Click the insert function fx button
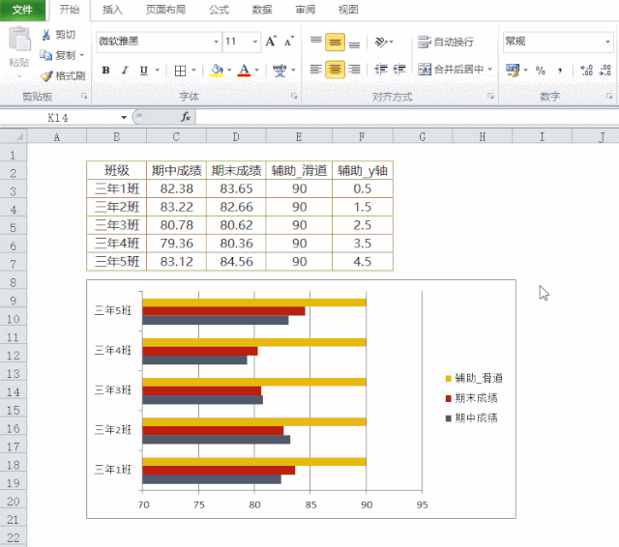 coord(186,117)
